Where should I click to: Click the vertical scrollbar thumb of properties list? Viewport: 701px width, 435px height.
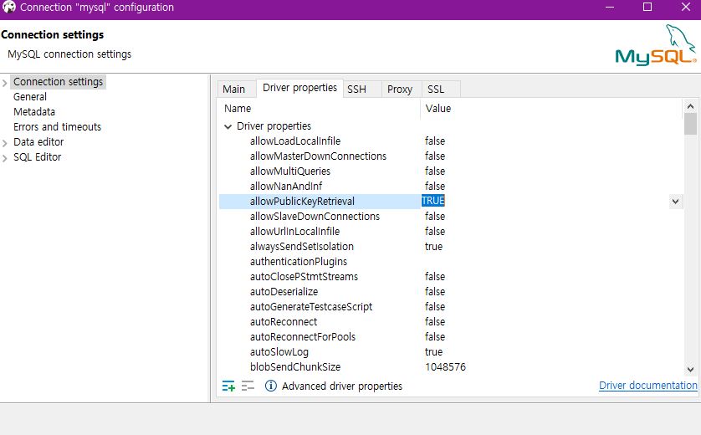[x=690, y=124]
